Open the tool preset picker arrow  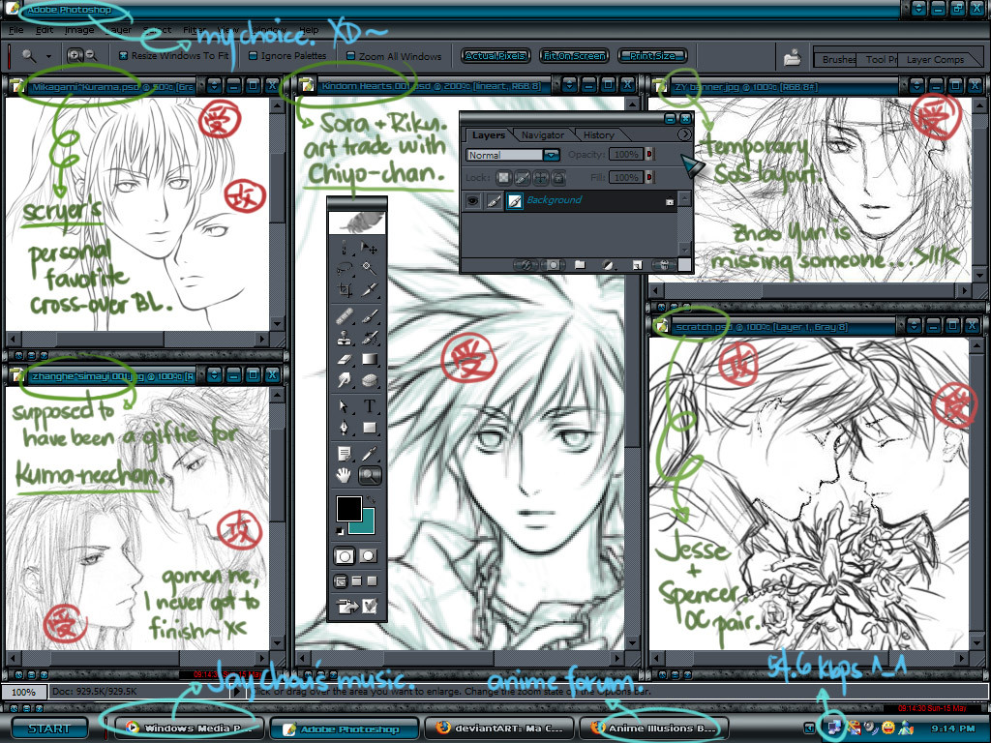[x=48, y=56]
